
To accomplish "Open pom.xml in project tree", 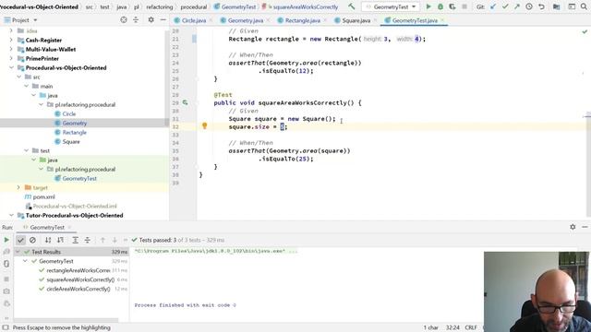I will 43,196.
